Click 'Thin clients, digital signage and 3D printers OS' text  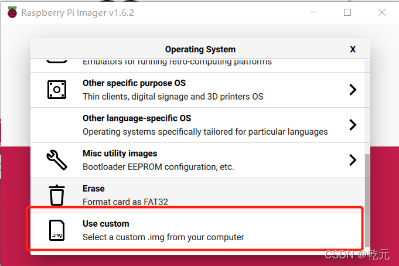click(173, 97)
